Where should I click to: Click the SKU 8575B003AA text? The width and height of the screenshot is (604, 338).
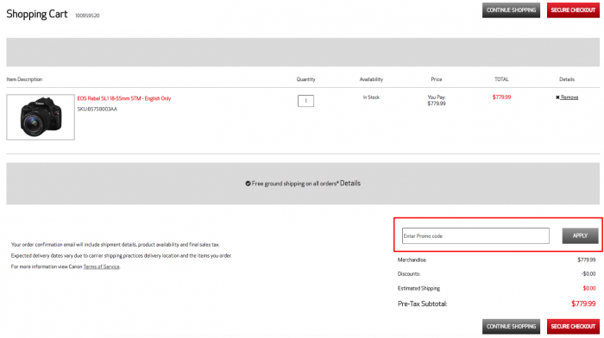(97, 110)
